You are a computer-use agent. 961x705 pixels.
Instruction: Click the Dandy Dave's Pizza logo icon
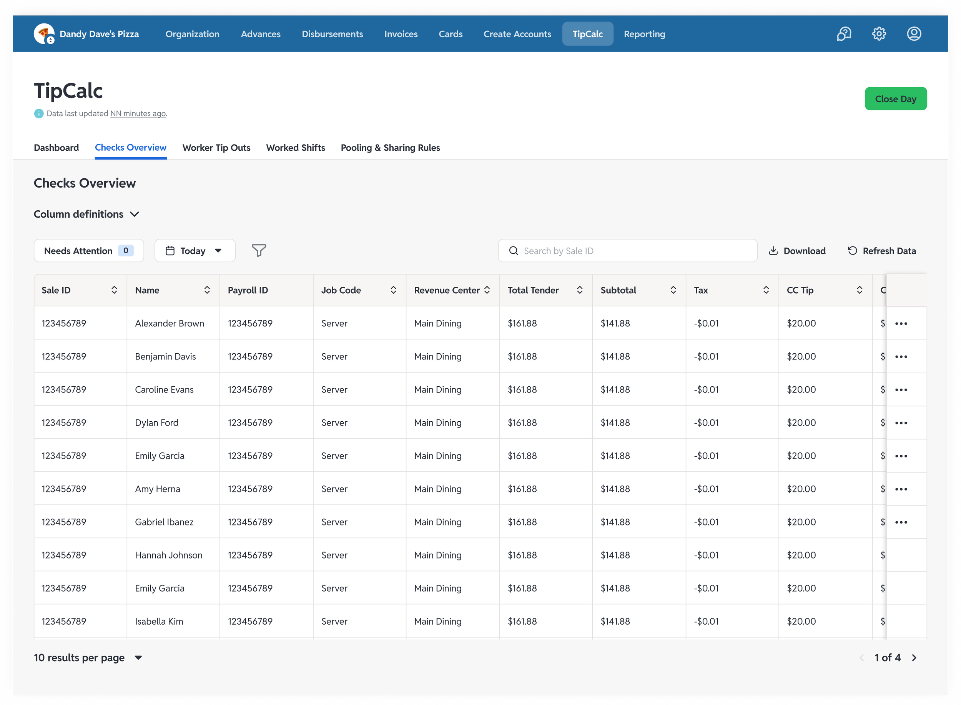[44, 34]
